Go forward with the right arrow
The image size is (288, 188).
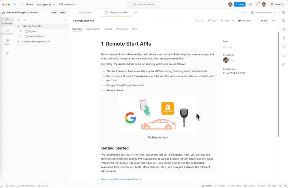tap(21, 4)
